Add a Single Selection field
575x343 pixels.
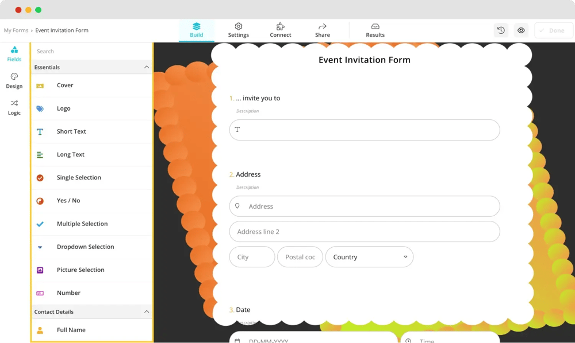[x=79, y=178]
